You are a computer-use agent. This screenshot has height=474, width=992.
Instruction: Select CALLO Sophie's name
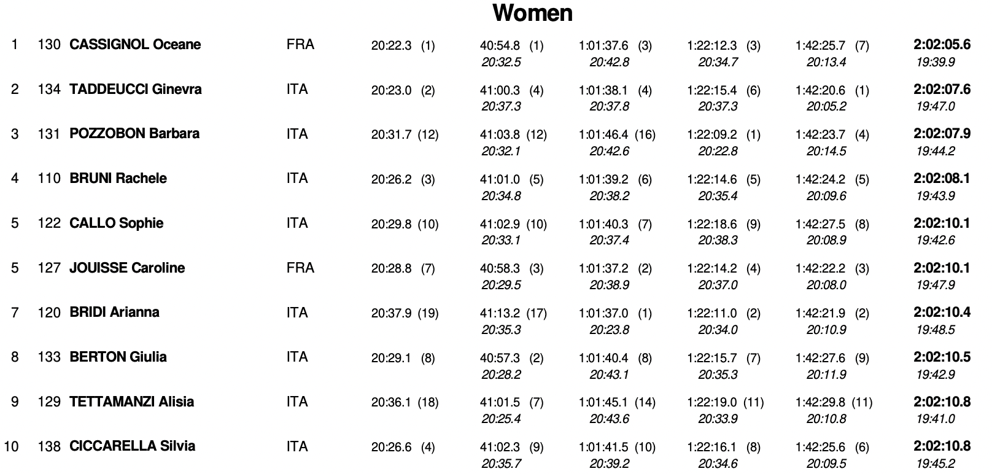click(117, 223)
